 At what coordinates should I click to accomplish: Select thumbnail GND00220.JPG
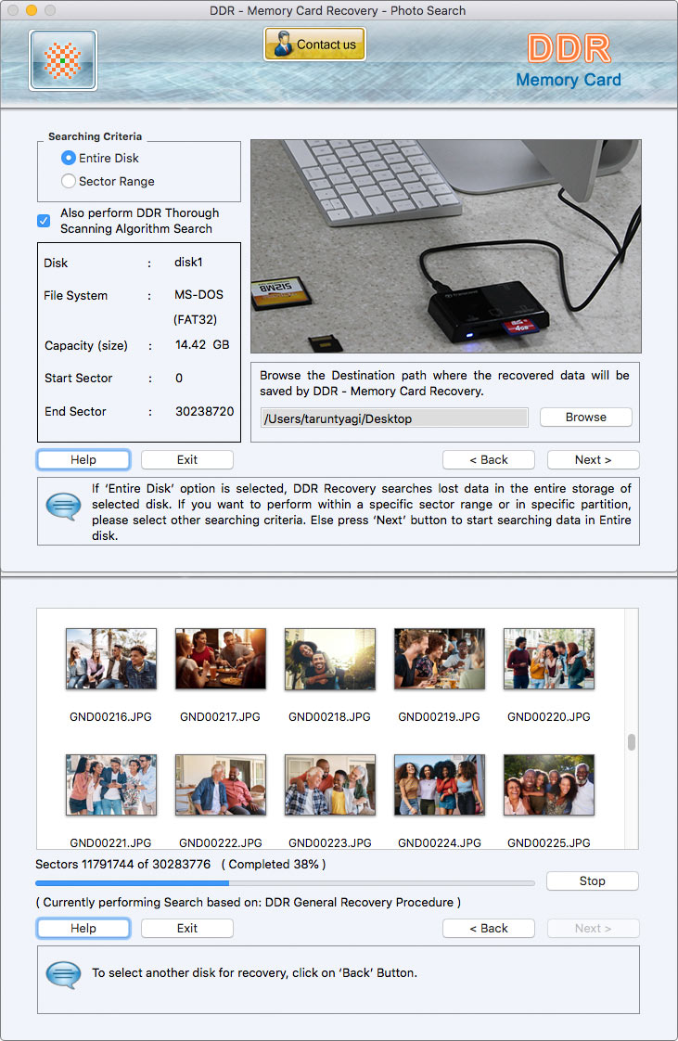click(x=549, y=659)
